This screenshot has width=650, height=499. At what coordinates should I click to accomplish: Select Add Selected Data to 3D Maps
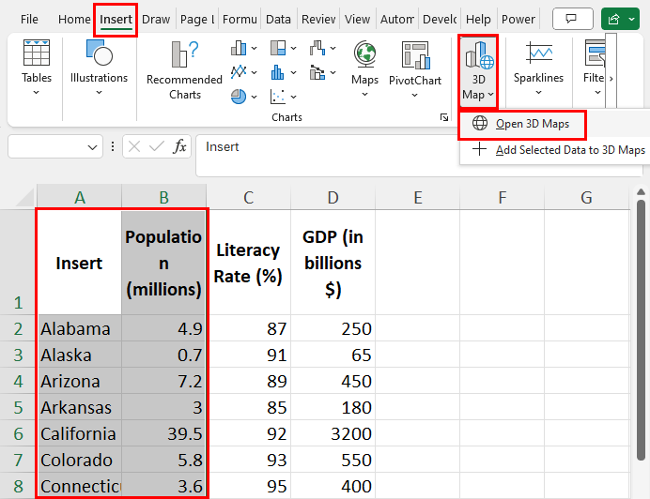pyautogui.click(x=559, y=150)
